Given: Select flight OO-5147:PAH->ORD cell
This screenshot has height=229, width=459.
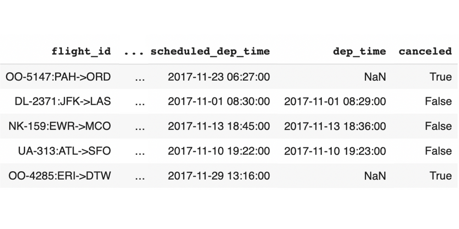Looking at the screenshot, I should tap(58, 76).
